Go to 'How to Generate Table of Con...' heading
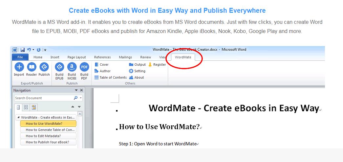The image size is (343, 162). pos(48,130)
